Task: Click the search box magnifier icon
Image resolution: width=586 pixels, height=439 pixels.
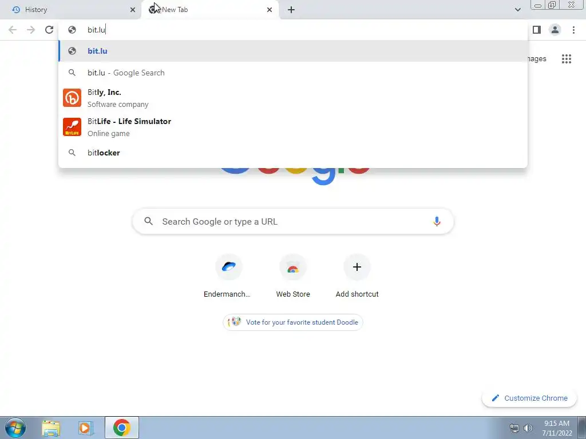Action: (x=149, y=221)
